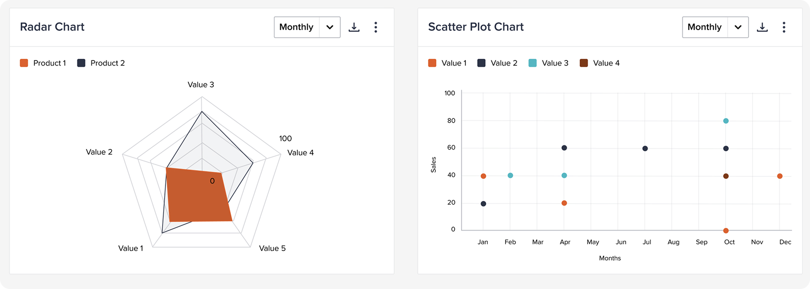Toggle Product 1 legend in Radar Chart
The width and height of the screenshot is (810, 289).
pos(43,63)
